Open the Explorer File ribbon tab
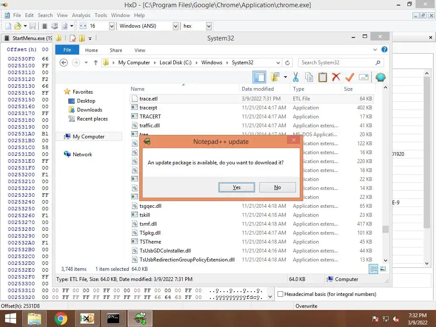 click(x=67, y=50)
